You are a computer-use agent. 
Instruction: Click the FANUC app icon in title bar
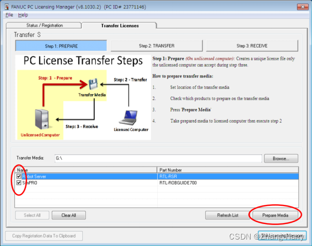coord(7,7)
